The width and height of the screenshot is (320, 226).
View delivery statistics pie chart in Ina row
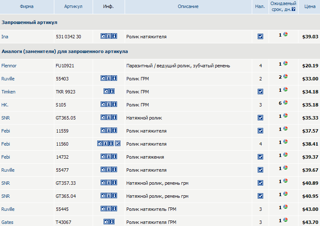tap(285, 34)
